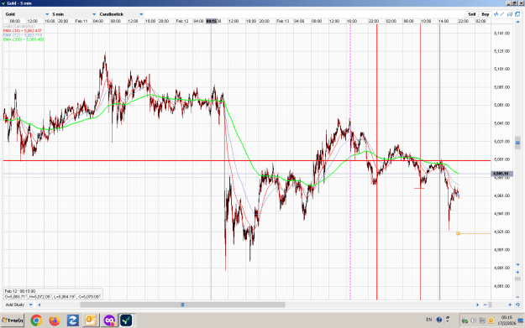The image size is (525, 328).
Task: Open the blue arrows app in taskbar
Action: click(72, 320)
